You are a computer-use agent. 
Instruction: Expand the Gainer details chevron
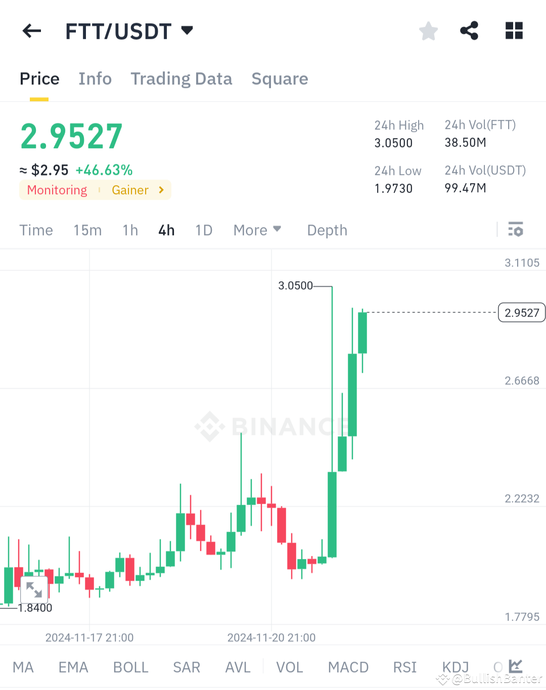click(x=161, y=190)
